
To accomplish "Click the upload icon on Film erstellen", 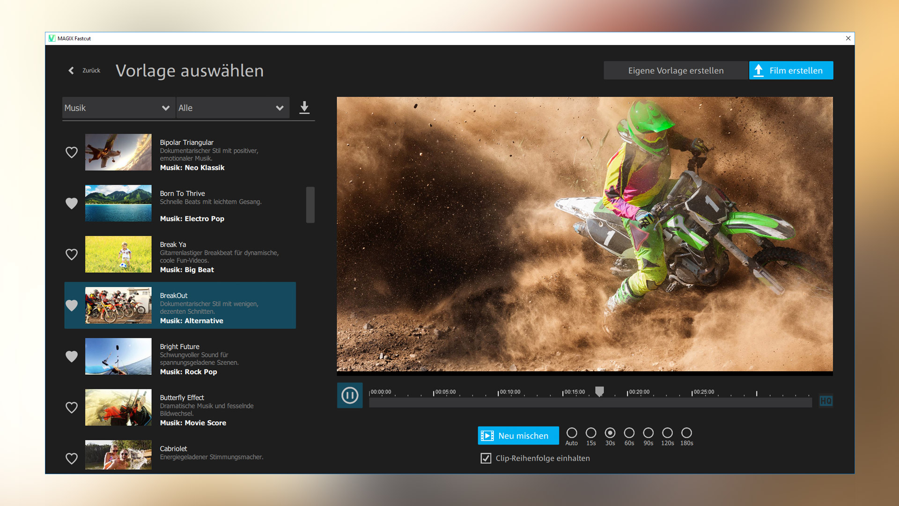I will click(759, 70).
